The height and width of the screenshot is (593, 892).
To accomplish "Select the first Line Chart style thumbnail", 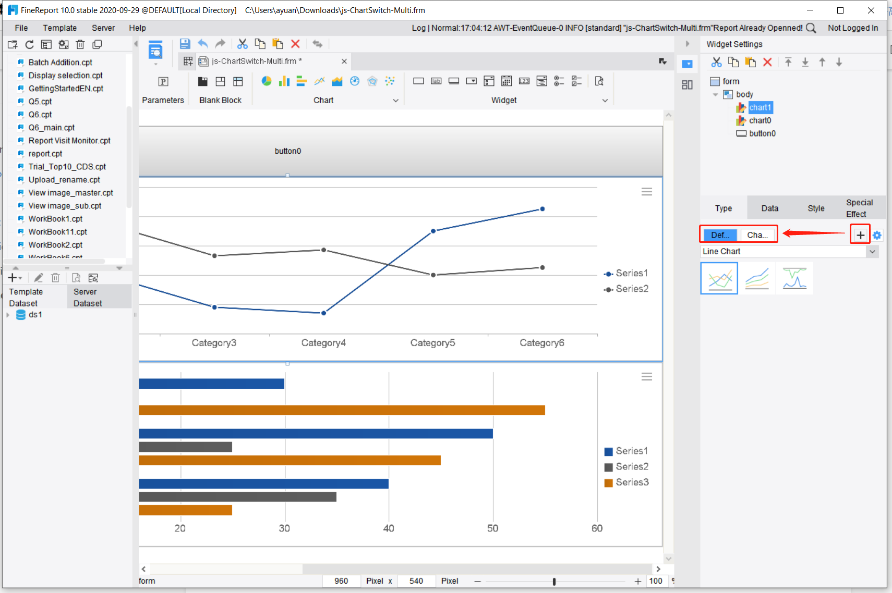I will (719, 278).
